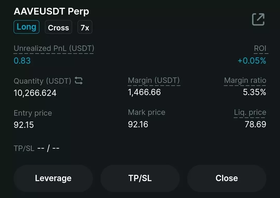Open the Leverage adjustment button

(53, 178)
